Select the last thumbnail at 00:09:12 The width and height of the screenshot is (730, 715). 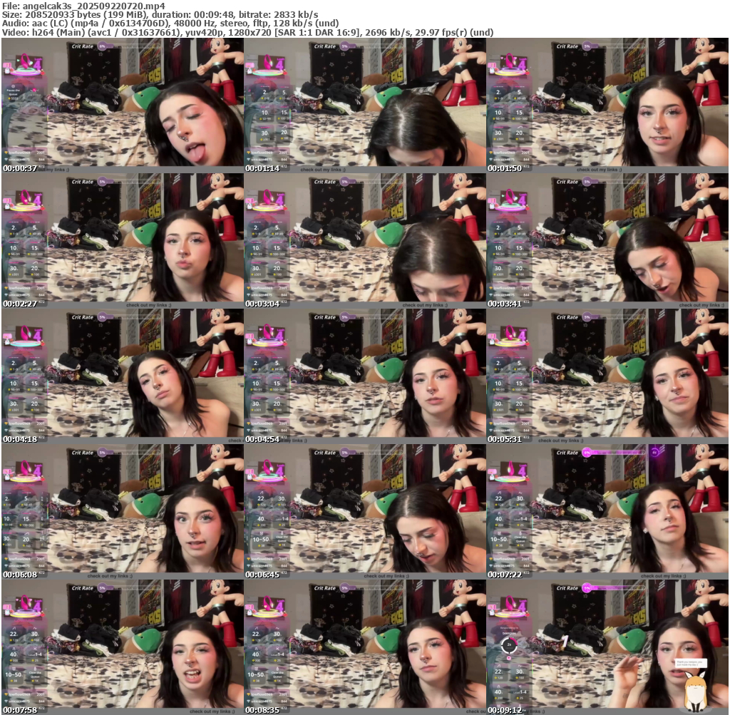[607, 647]
